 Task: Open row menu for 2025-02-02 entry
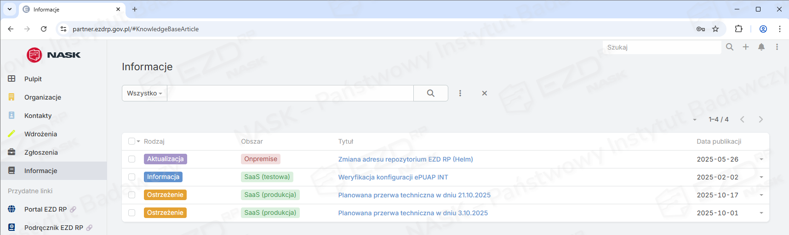click(761, 177)
